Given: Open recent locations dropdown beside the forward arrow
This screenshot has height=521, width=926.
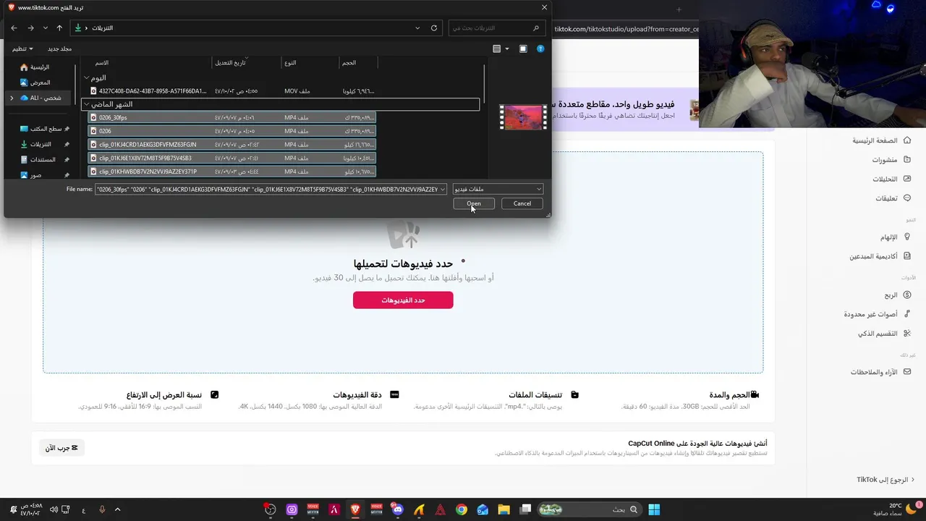Looking at the screenshot, I should click(45, 27).
